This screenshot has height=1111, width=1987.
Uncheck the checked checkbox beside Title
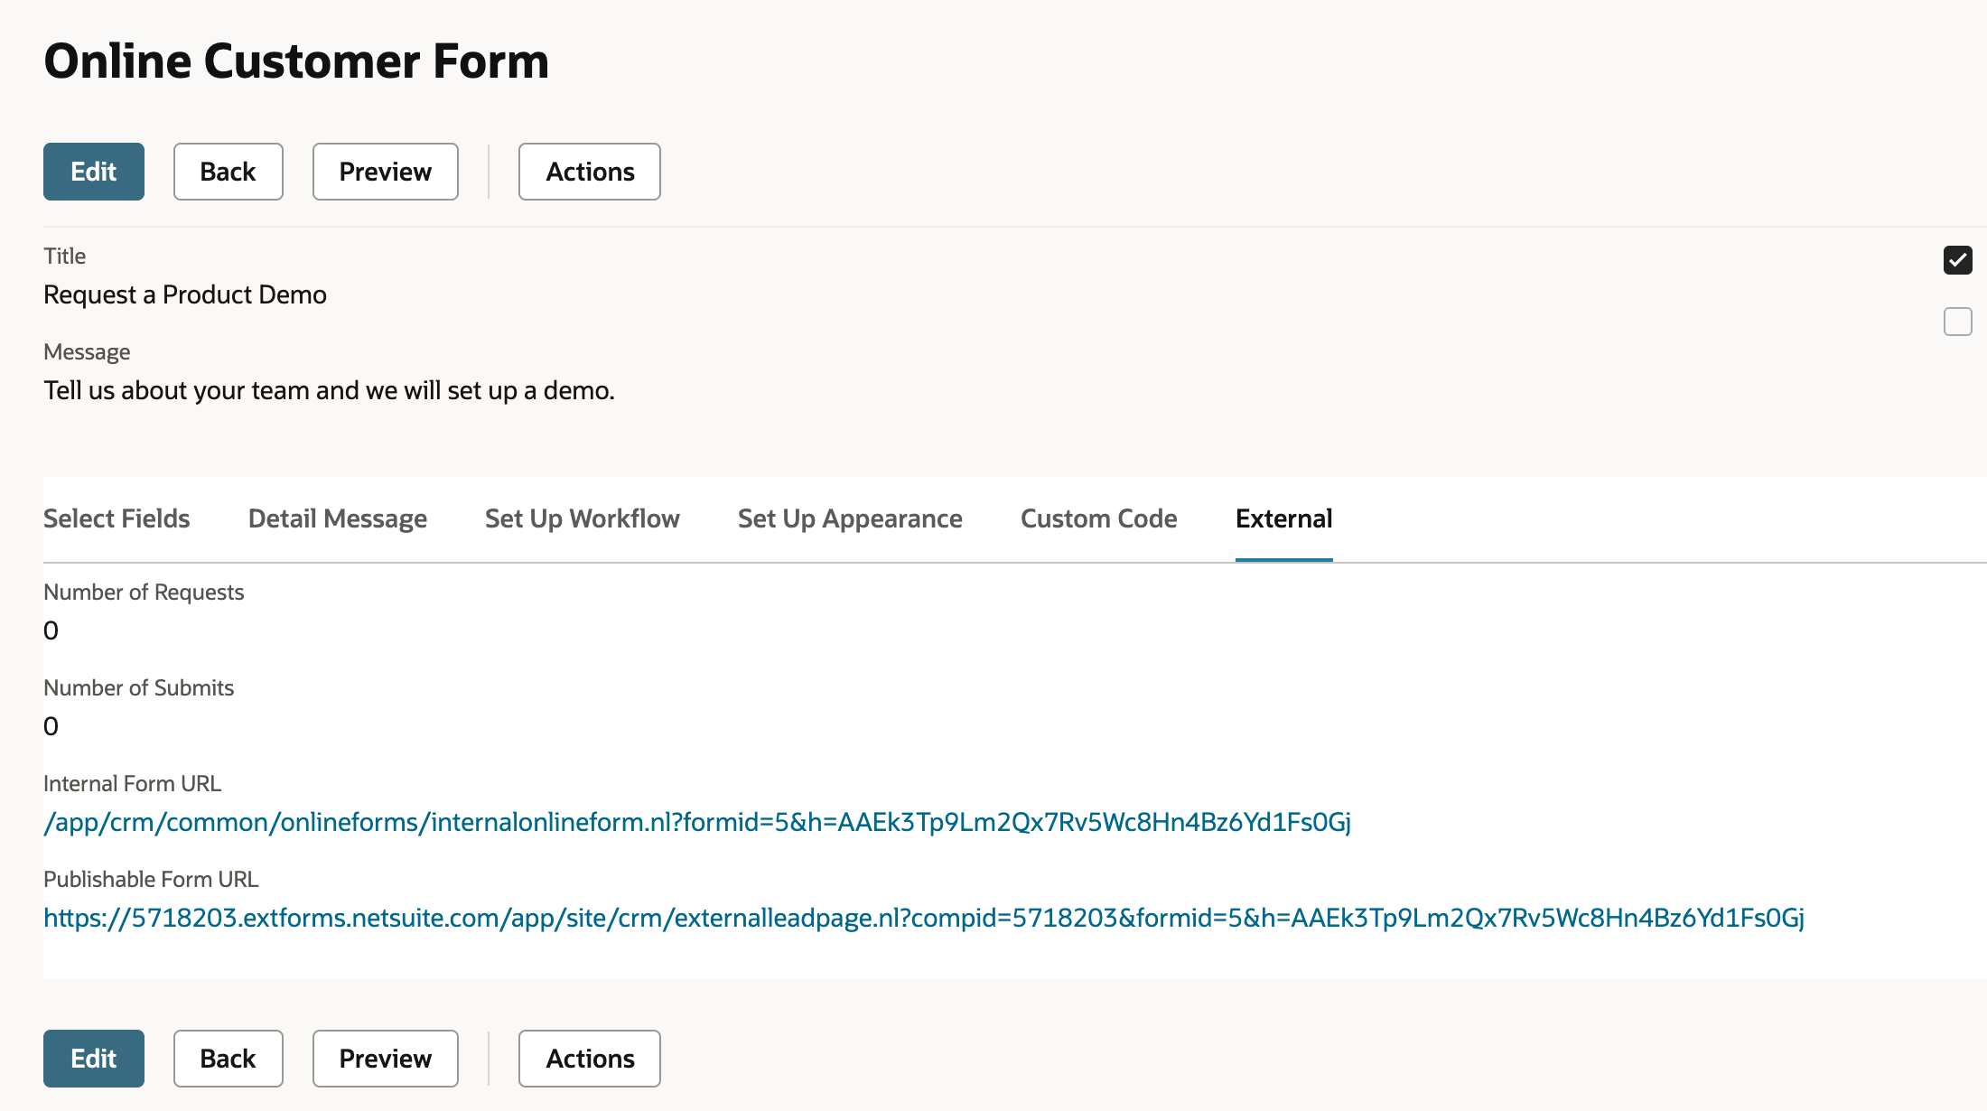[1958, 260]
